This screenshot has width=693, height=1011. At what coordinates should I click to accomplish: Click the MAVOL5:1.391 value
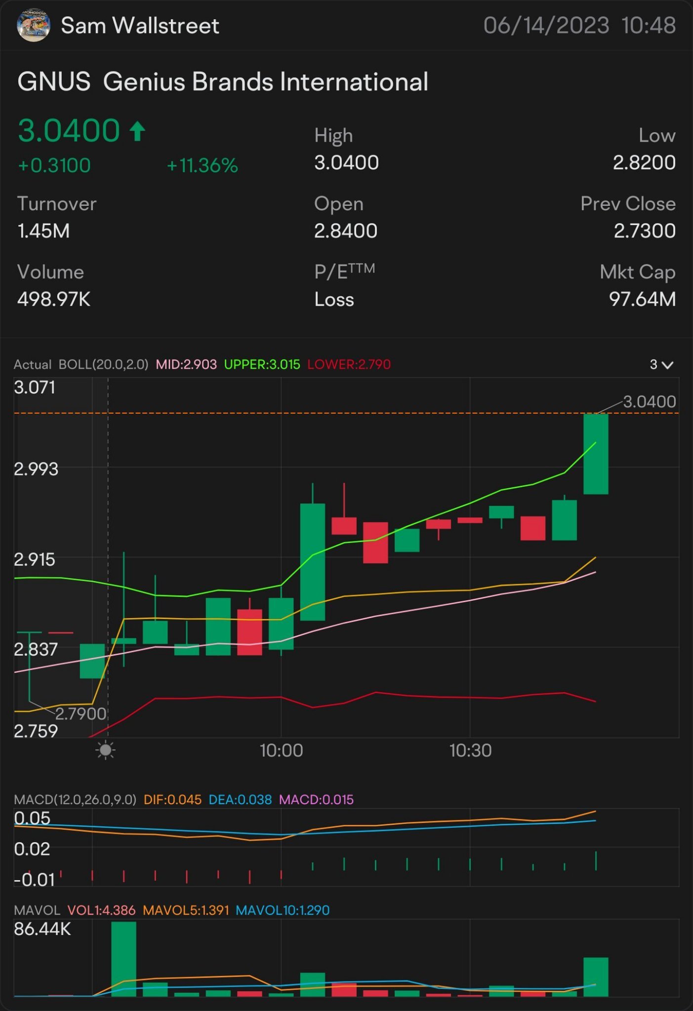coord(186,910)
